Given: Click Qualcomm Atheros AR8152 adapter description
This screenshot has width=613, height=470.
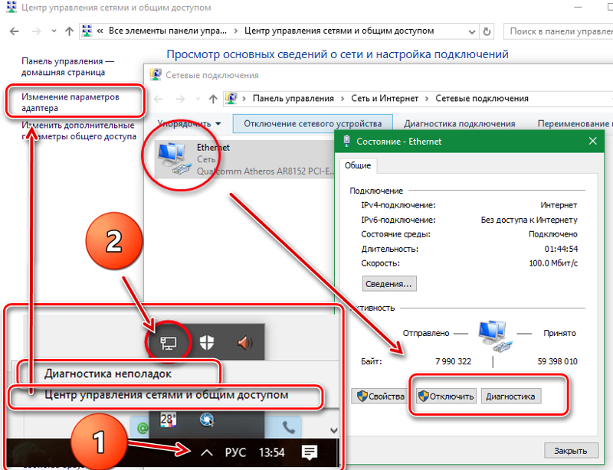Looking at the screenshot, I should (x=266, y=171).
